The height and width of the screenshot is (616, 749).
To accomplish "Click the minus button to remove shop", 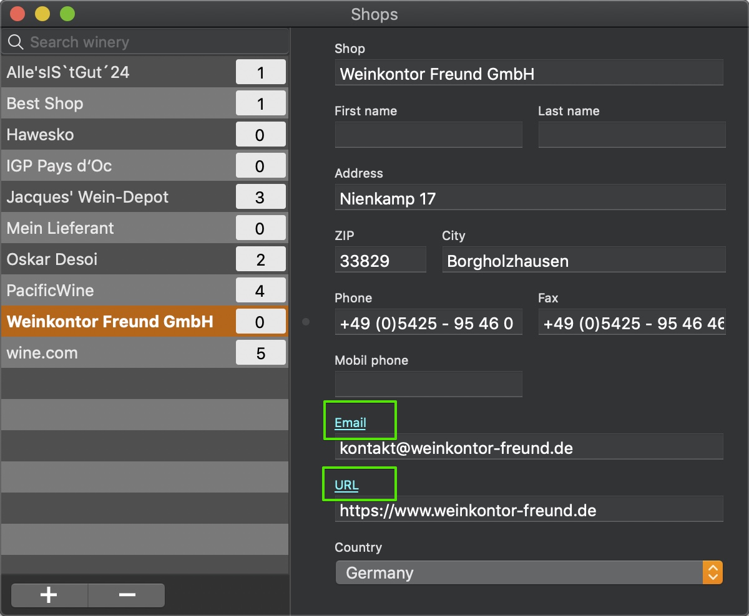I will (x=127, y=595).
